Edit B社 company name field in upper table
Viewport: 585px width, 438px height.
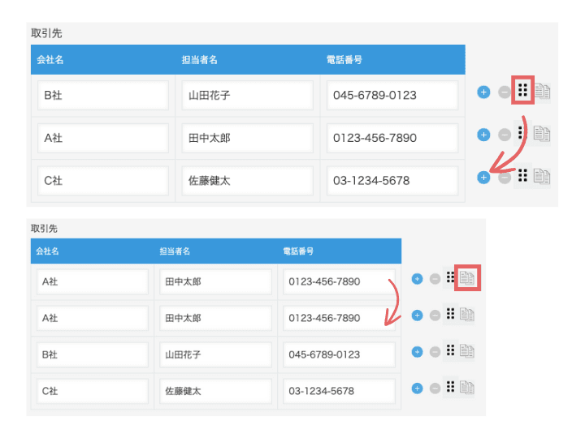click(103, 96)
